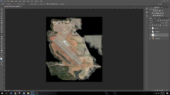Select the Brush tool
170x95 pixels.
tap(2, 25)
